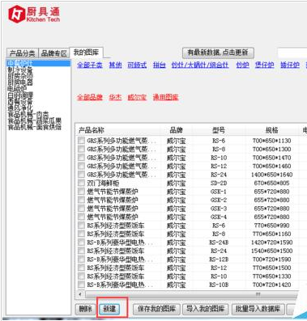Filter by the 华杰 brand link
The image size is (307, 321).
coord(115,97)
